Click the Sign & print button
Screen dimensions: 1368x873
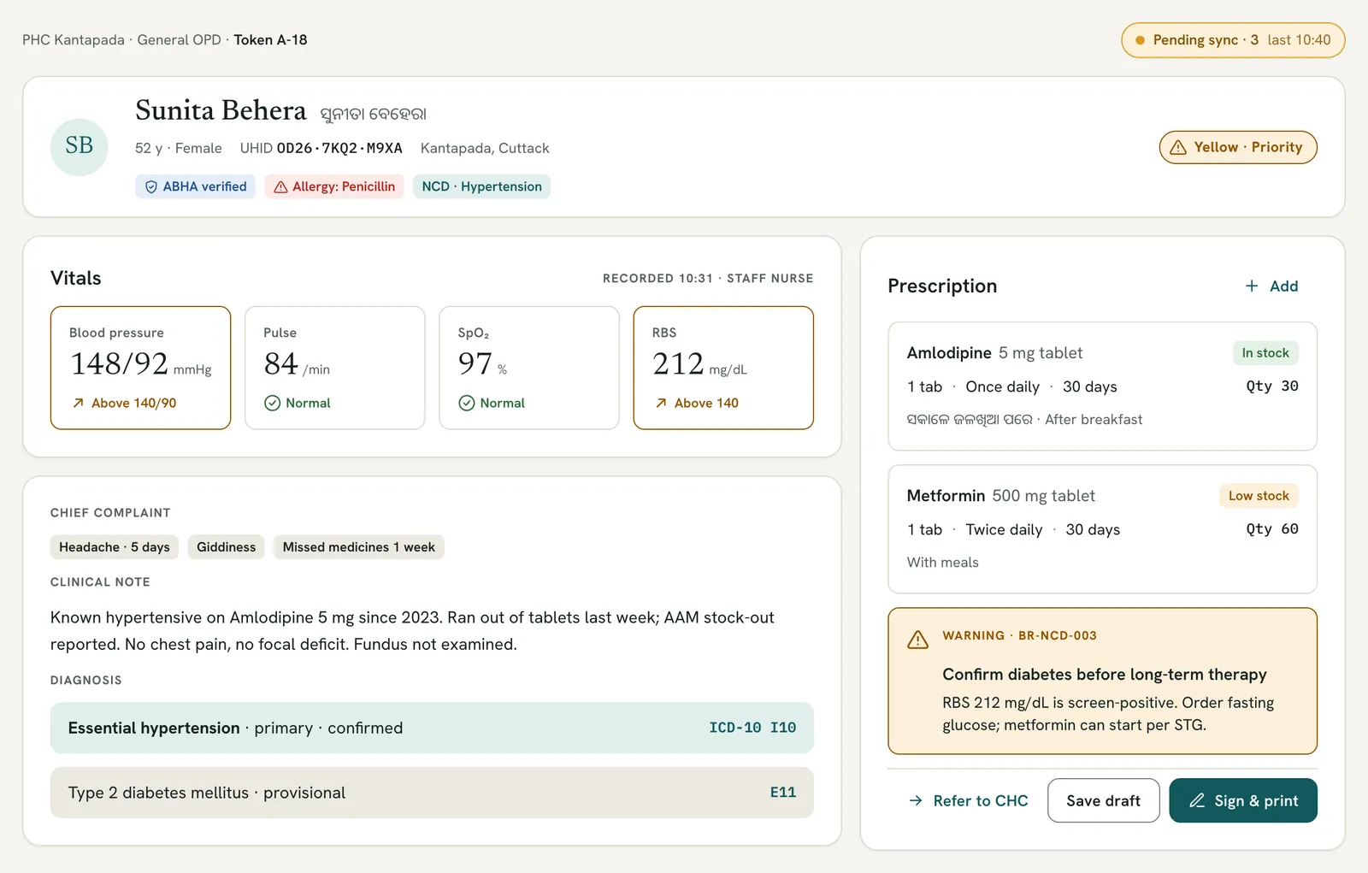[x=1243, y=800]
